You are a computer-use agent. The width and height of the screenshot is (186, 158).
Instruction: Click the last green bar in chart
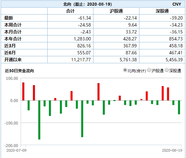coord(179,107)
